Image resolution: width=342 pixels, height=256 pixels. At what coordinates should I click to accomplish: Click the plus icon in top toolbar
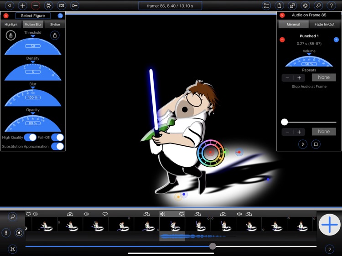point(22,5)
